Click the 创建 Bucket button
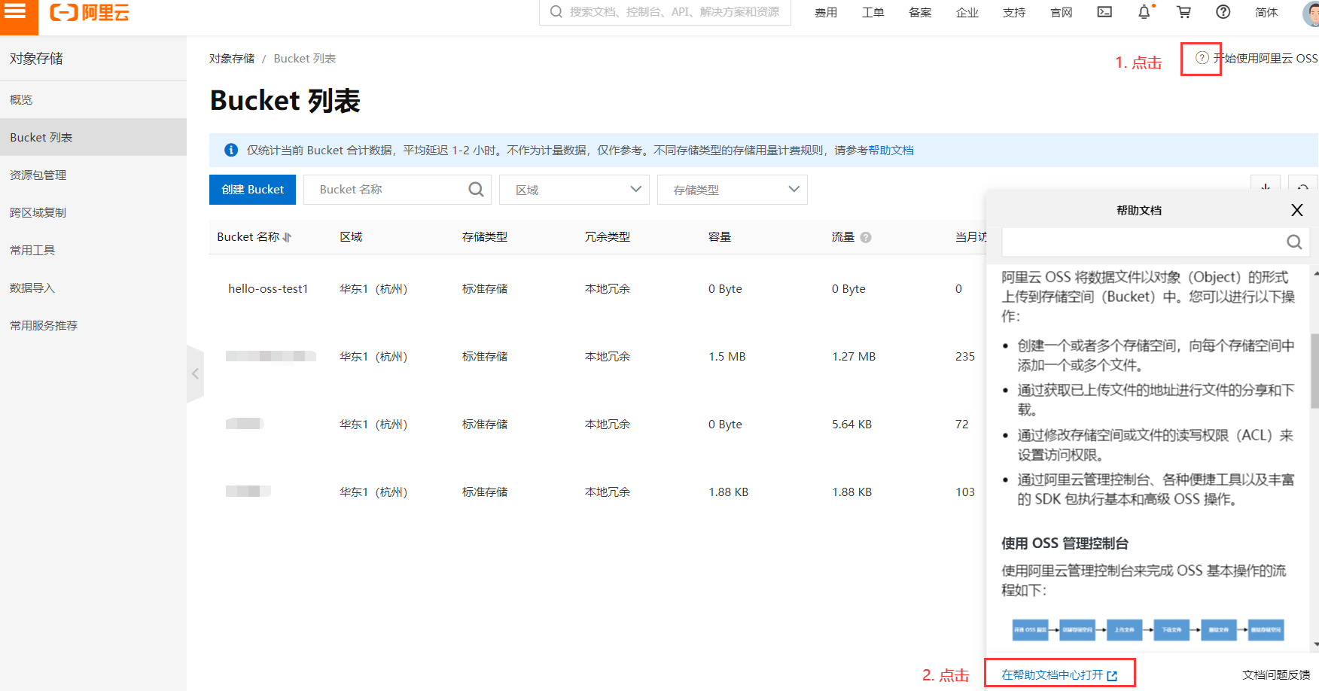The width and height of the screenshot is (1319, 691). point(252,190)
